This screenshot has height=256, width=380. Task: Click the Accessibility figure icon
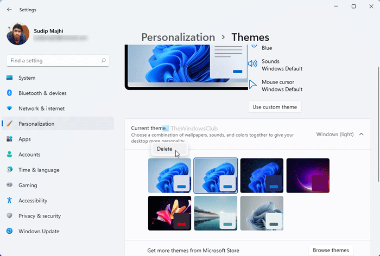[9, 200]
